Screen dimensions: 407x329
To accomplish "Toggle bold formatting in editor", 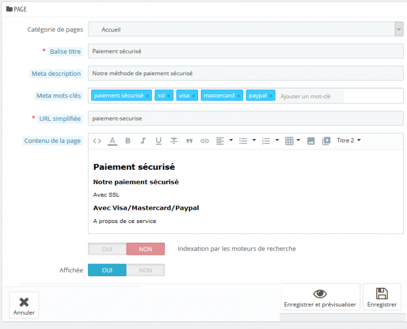I will [128, 141].
